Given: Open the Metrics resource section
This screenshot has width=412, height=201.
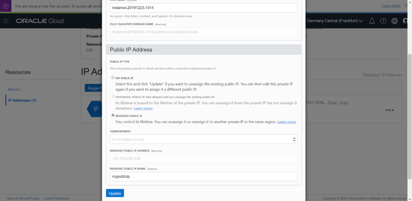Looking at the screenshot, I should 14,89.
